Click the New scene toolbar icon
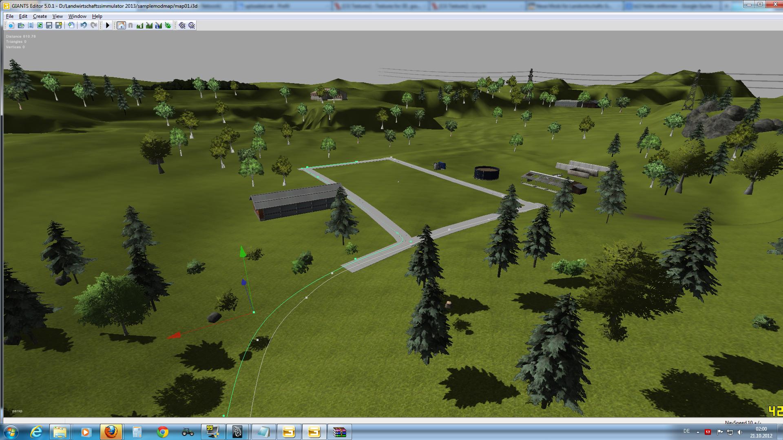 [11, 25]
